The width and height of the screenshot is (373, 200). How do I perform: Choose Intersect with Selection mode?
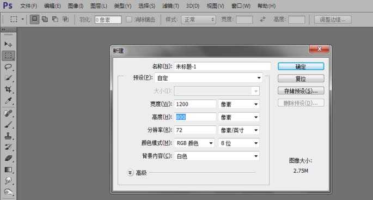[x=65, y=19]
